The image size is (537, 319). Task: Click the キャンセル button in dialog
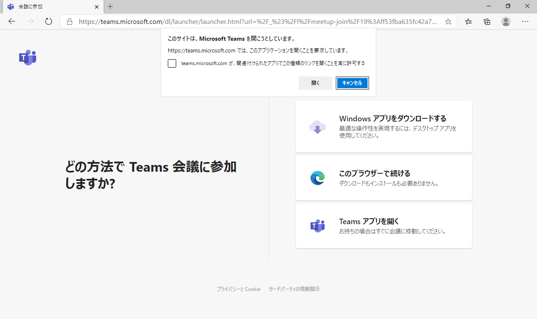pos(352,83)
